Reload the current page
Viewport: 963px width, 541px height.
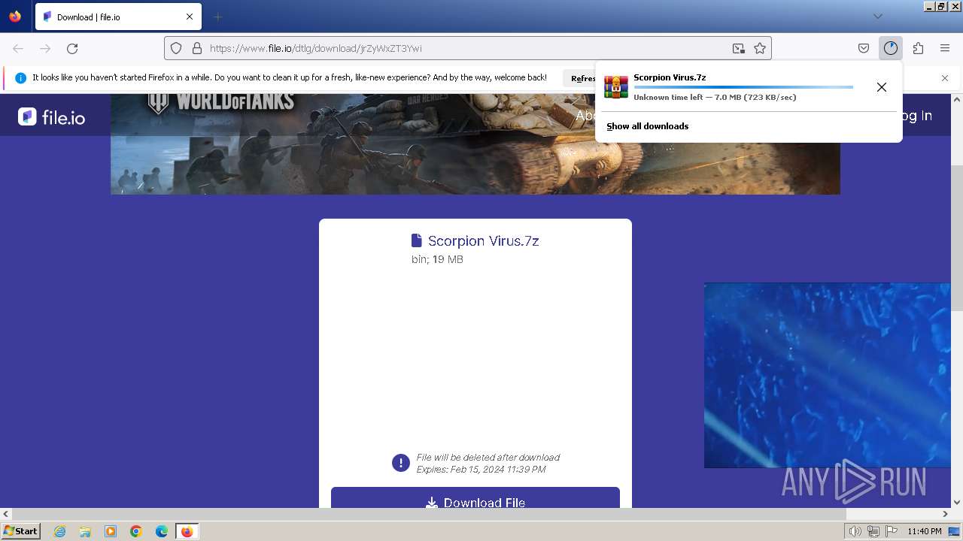(72, 48)
